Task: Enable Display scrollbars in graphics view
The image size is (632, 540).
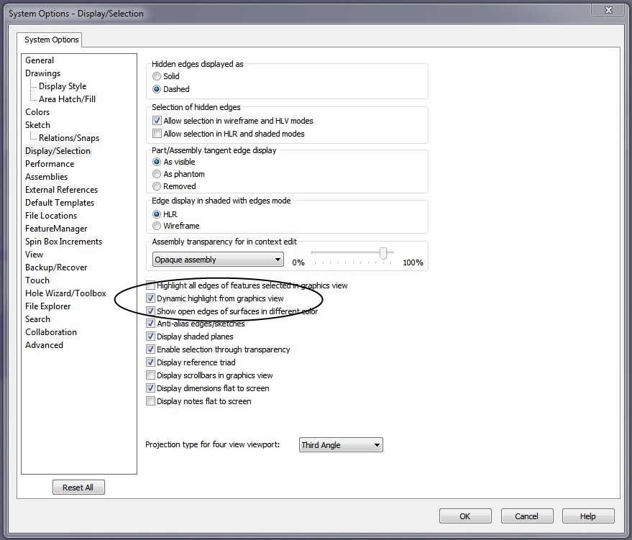Action: point(150,375)
